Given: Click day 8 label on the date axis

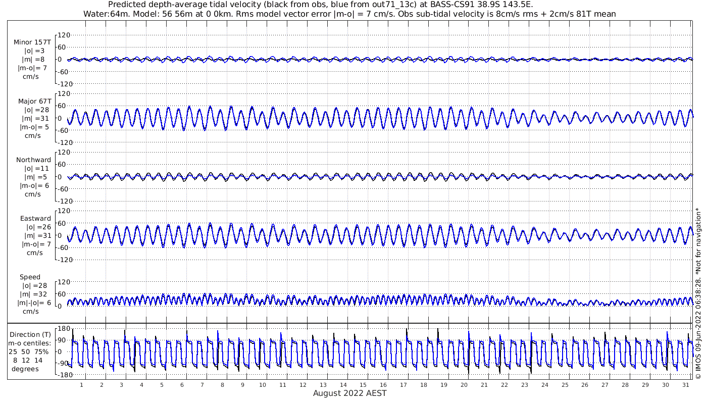Looking at the screenshot, I should (x=222, y=385).
